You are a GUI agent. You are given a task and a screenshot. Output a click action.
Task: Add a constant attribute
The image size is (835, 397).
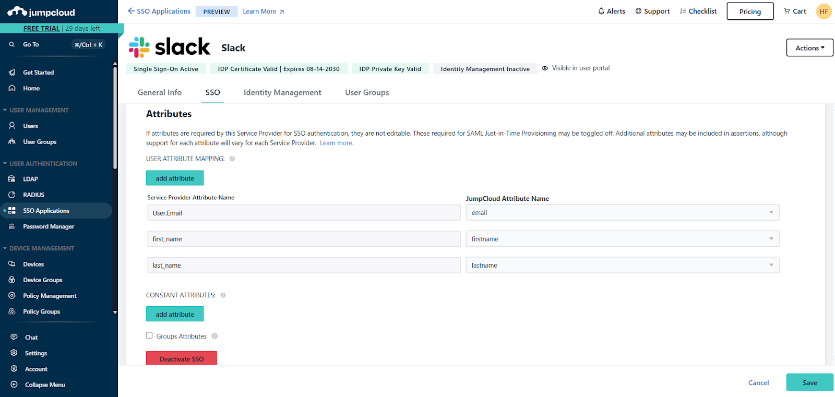[175, 314]
